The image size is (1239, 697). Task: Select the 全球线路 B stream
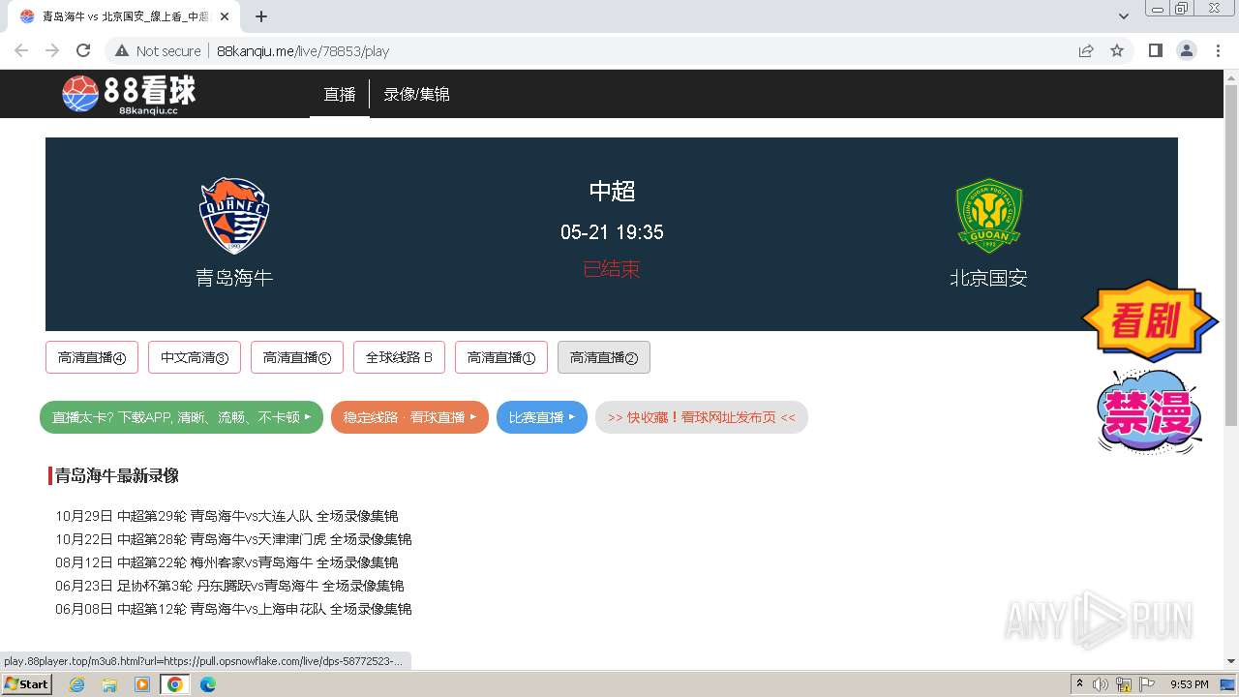point(399,357)
